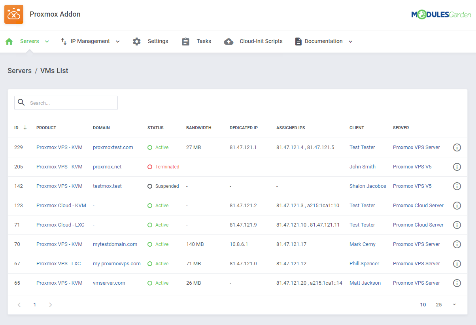Go to previous page arrow
476x325 pixels.
coord(19,305)
